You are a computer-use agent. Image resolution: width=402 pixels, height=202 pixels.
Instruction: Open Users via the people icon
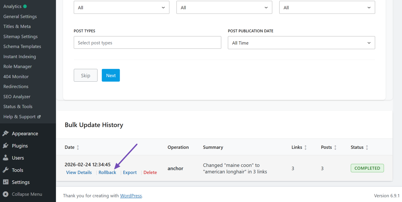[x=6, y=158]
